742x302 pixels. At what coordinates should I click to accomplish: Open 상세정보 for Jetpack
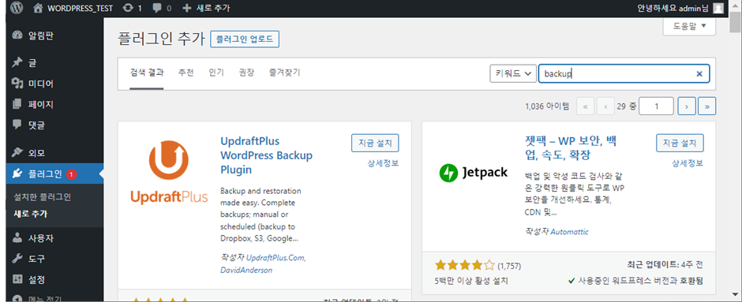point(688,163)
